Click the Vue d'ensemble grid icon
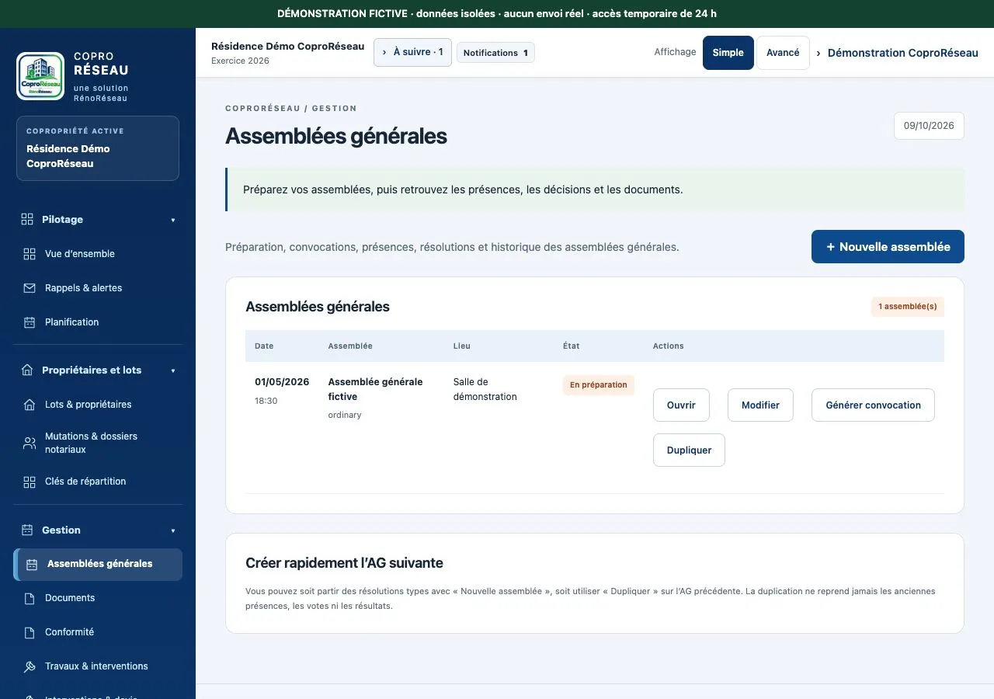 click(30, 254)
